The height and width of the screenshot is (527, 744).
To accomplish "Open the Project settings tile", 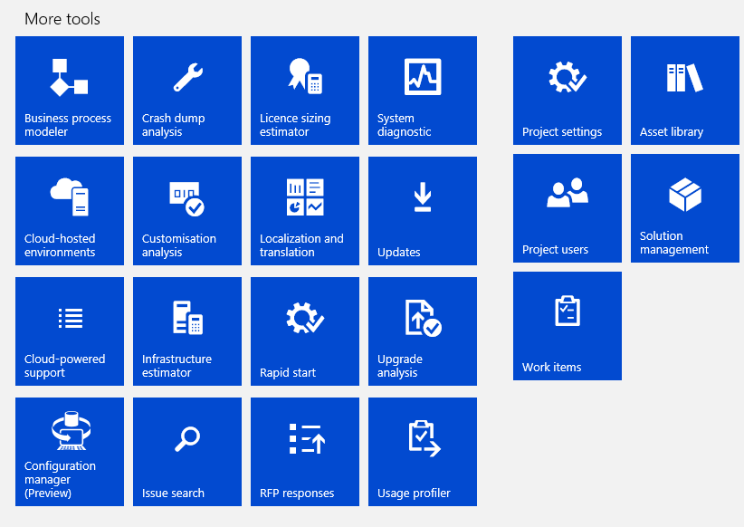I will [x=568, y=91].
